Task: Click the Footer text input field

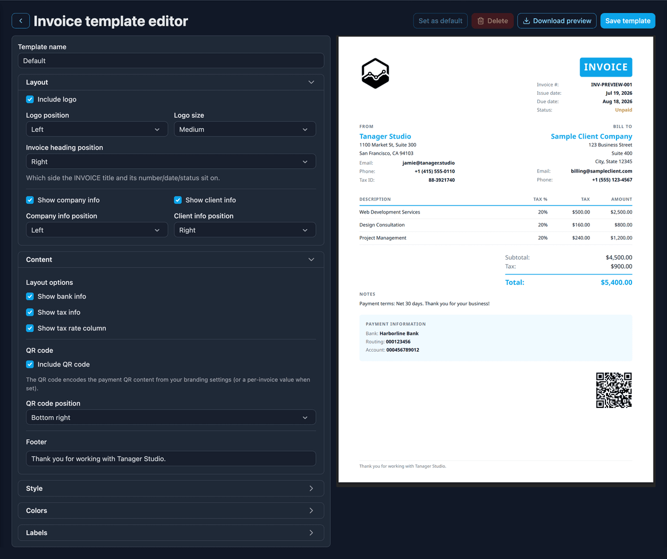Action: [171, 458]
